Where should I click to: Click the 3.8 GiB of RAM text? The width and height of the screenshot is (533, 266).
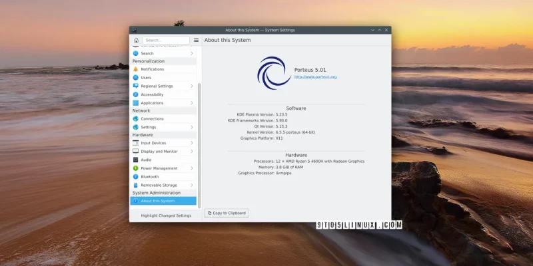point(289,168)
